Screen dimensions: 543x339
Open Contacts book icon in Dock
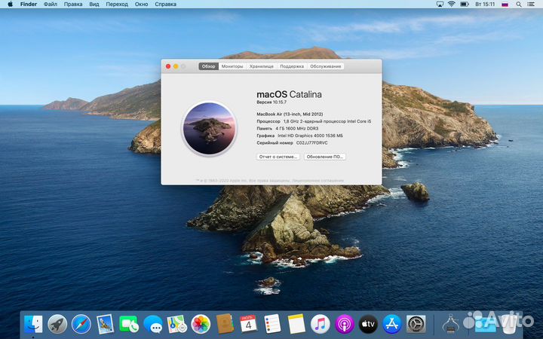[225, 324]
